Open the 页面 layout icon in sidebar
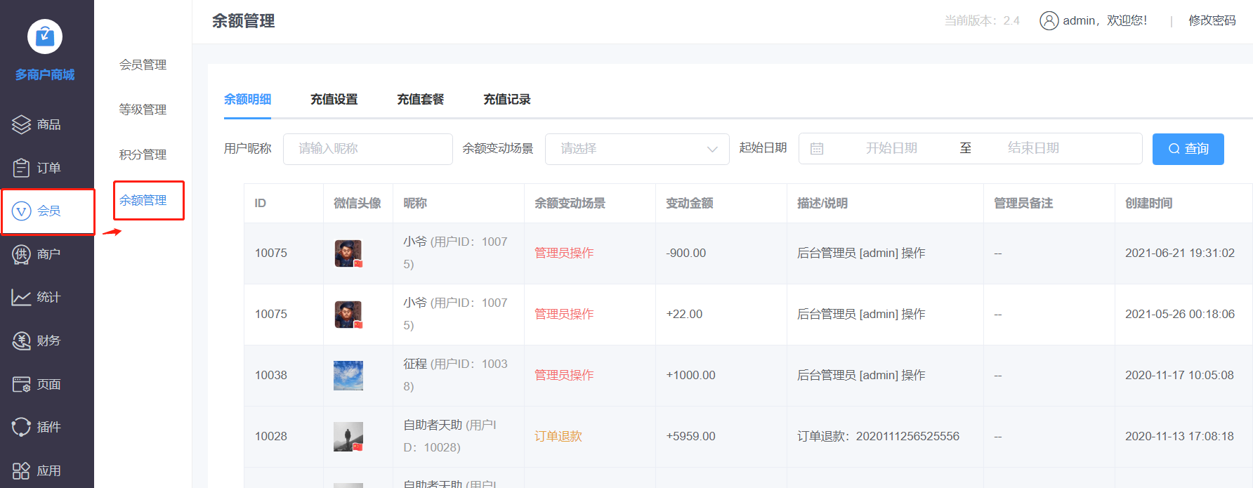Viewport: 1253px width, 488px height. coord(21,384)
